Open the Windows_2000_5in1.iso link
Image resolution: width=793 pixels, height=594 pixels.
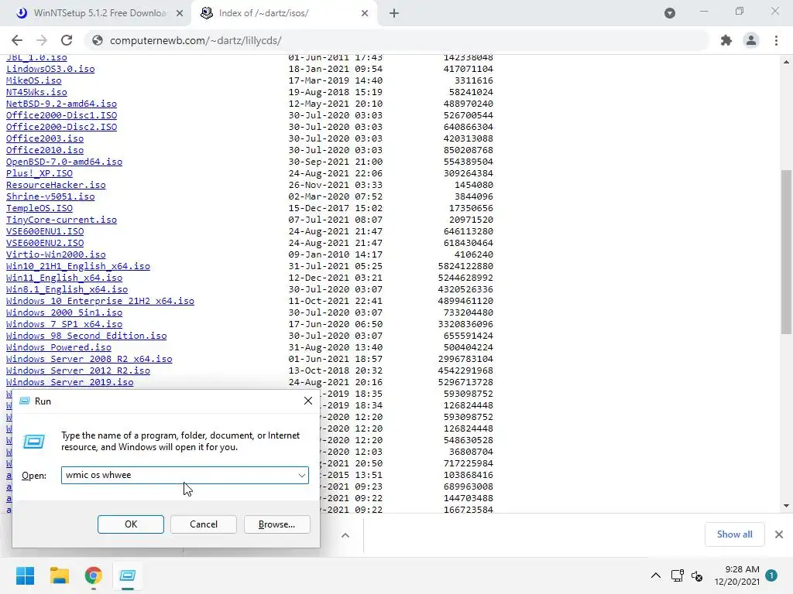tap(64, 312)
